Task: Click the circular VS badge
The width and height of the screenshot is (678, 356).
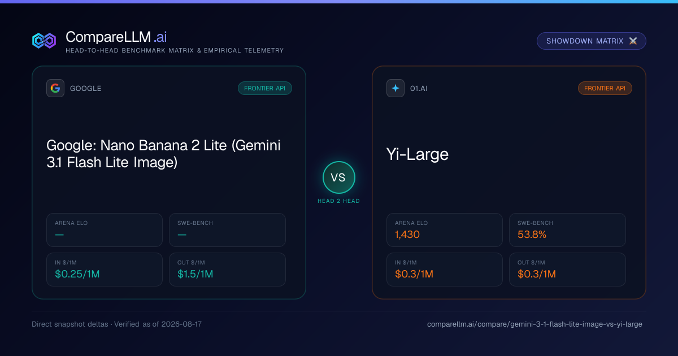Action: tap(339, 177)
